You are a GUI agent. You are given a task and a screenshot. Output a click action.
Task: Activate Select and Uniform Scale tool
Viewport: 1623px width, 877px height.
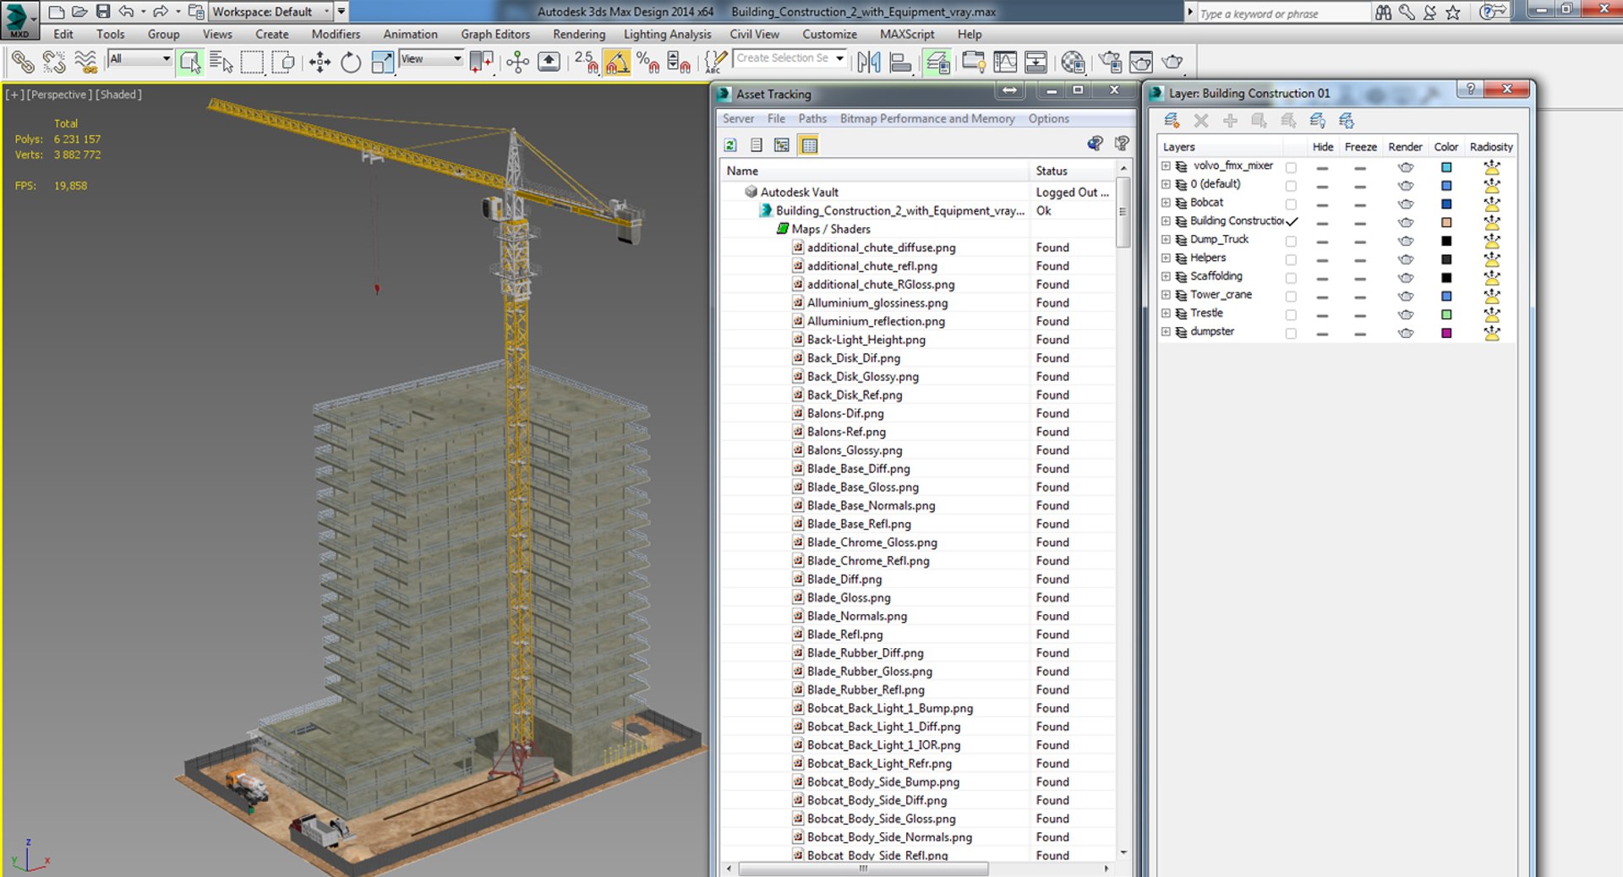382,62
